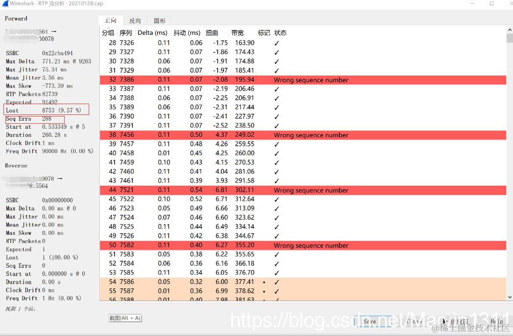Select red row packet 32 sequence 7386
Image resolution: width=513 pixels, height=336 pixels.
point(303,80)
